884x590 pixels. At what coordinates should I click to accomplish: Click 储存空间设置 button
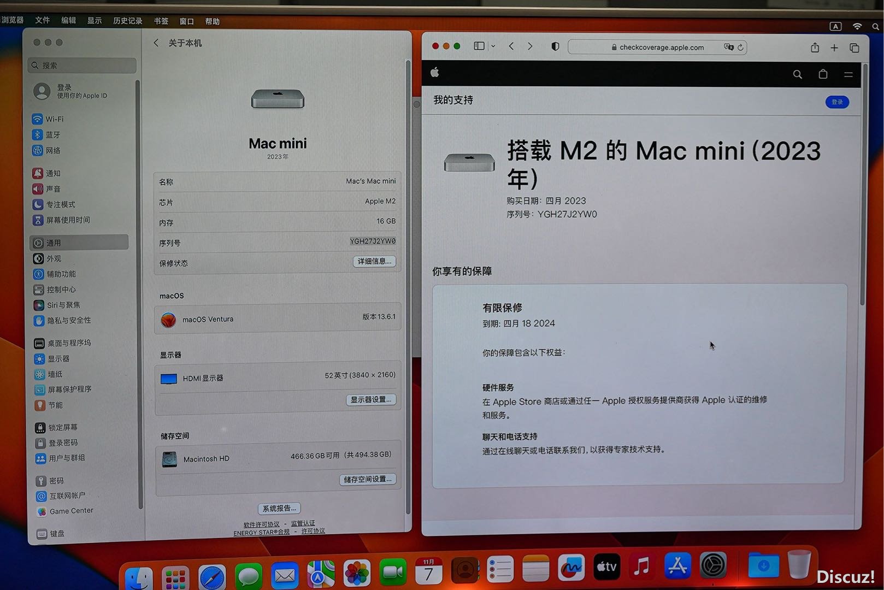(x=368, y=480)
